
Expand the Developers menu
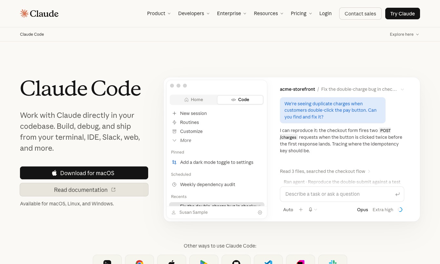click(x=194, y=14)
